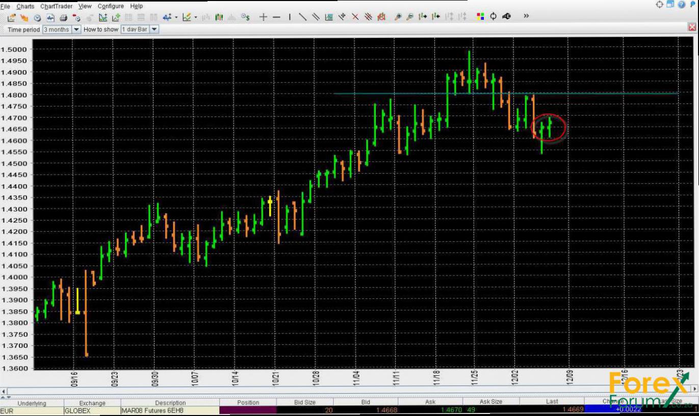Select the diagonal trendline tool
The image size is (699, 416).
tap(302, 17)
